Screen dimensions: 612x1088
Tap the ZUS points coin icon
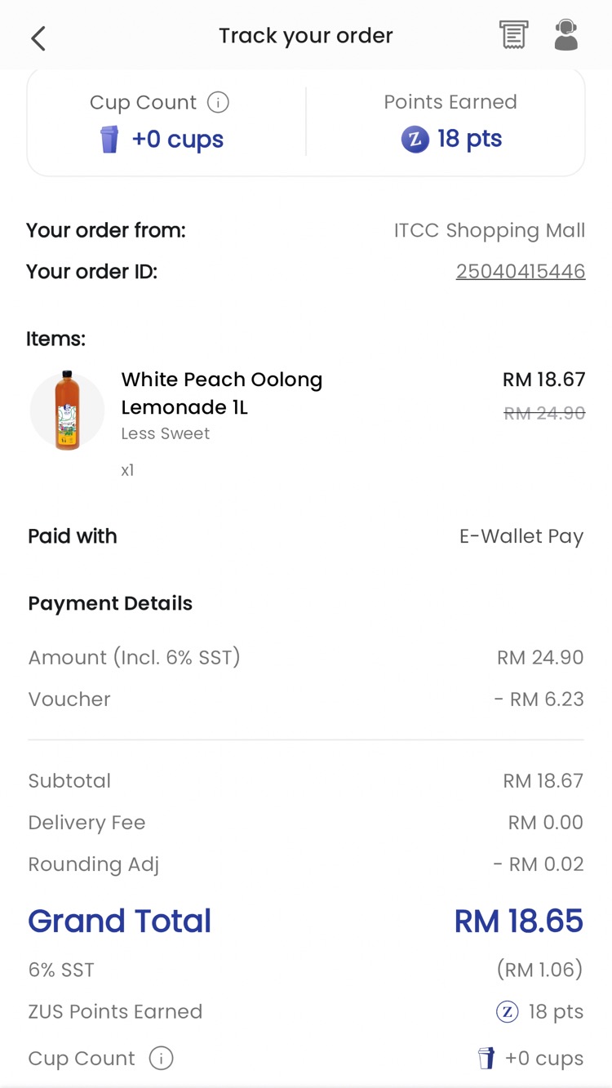tap(415, 140)
